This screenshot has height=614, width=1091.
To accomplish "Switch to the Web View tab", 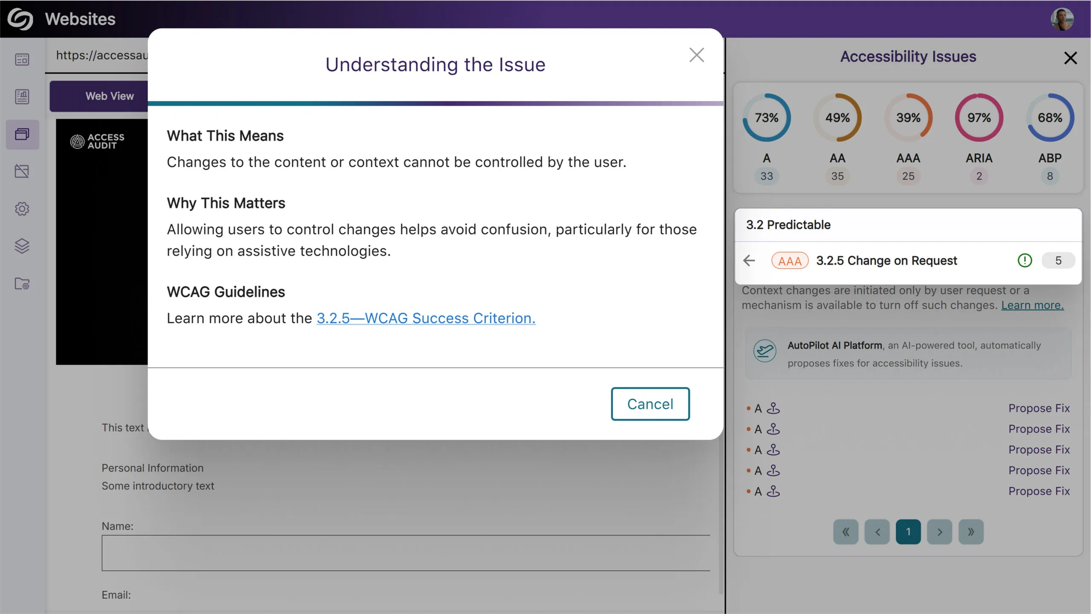I will click(110, 96).
